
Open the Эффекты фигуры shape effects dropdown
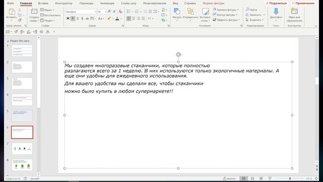pos(227,20)
